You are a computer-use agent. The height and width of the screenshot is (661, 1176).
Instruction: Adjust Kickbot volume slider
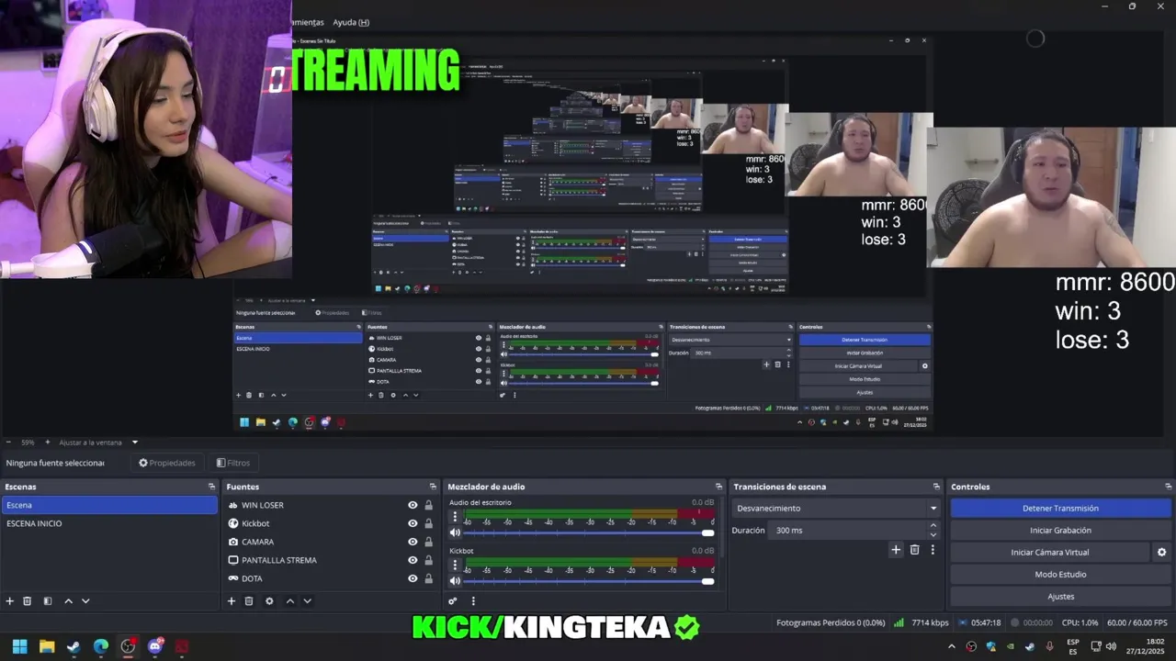click(588, 581)
